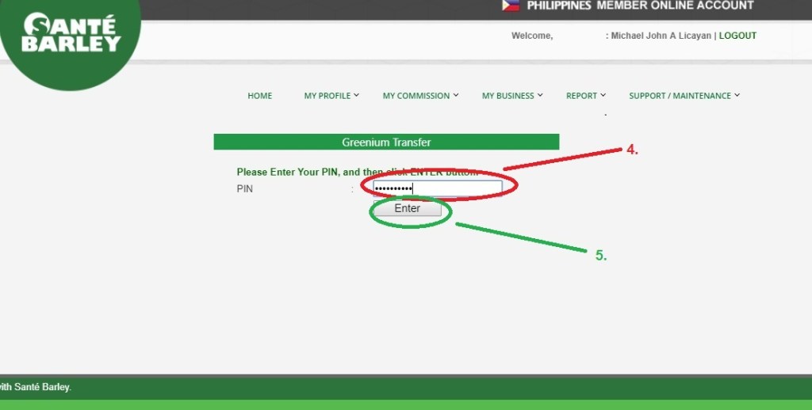This screenshot has width=812, height=410.
Task: Expand the chevron next to REPORT
Action: point(603,95)
